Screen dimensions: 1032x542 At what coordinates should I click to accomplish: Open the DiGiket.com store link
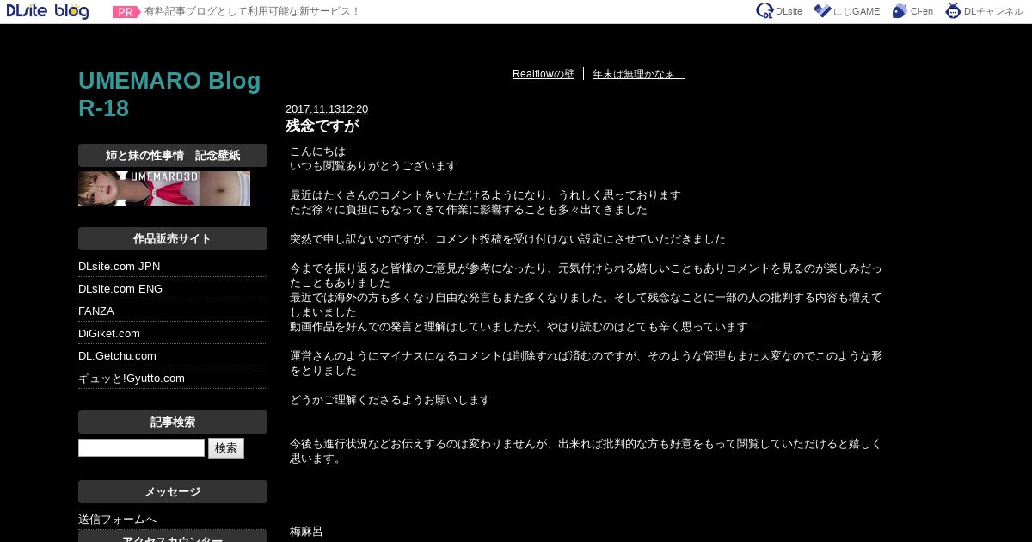click(109, 334)
